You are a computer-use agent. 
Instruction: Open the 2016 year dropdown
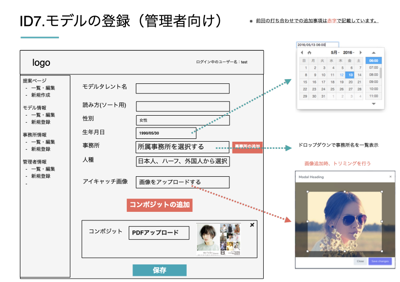click(349, 53)
